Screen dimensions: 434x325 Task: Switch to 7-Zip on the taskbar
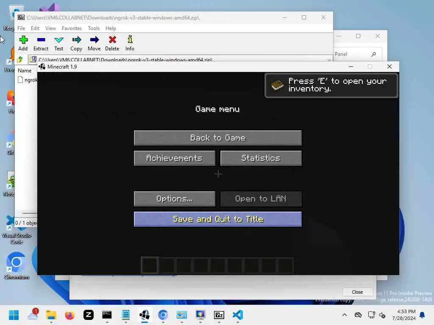click(x=219, y=315)
